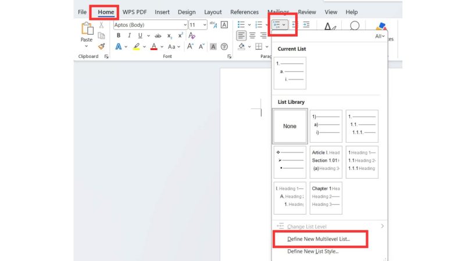Click the Cut scissors icon

pos(101,25)
